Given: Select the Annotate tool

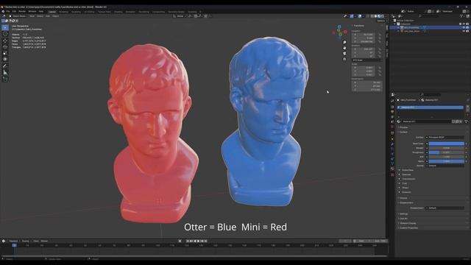Looking at the screenshot, I should (x=5, y=66).
